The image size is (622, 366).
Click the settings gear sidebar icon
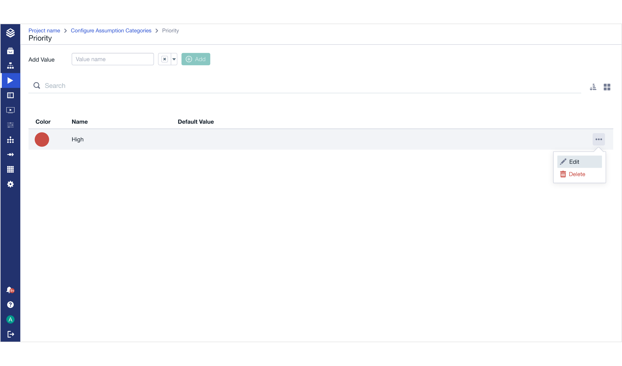[10, 184]
